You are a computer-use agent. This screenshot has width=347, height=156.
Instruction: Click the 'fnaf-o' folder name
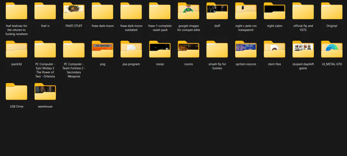(x=45, y=26)
